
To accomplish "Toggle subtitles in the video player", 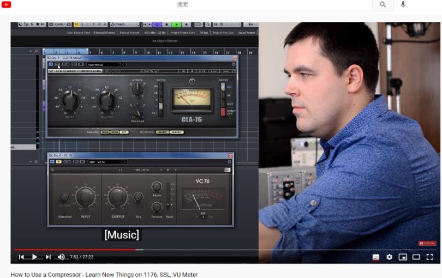I will [376, 257].
